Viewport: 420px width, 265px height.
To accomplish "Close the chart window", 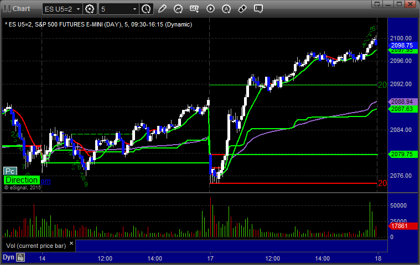I will tap(410, 4).
